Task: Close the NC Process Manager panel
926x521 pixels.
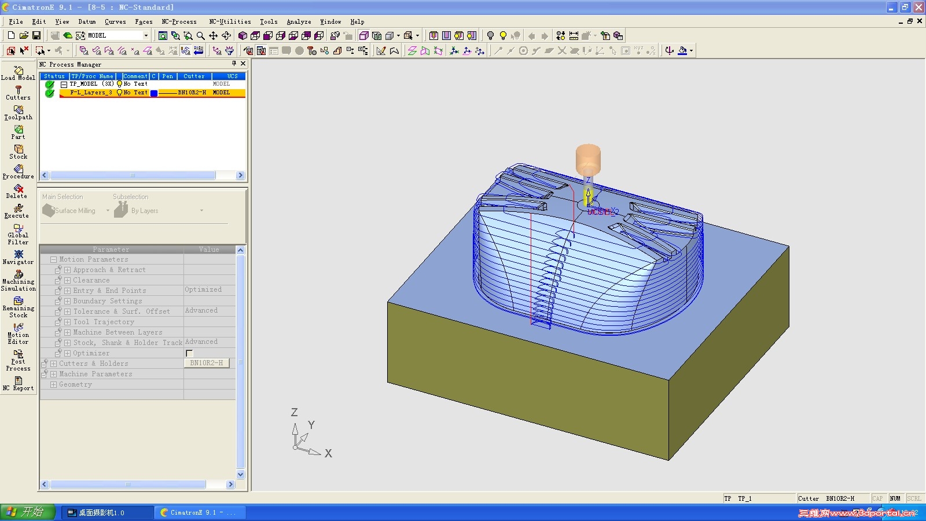Action: [243, 64]
